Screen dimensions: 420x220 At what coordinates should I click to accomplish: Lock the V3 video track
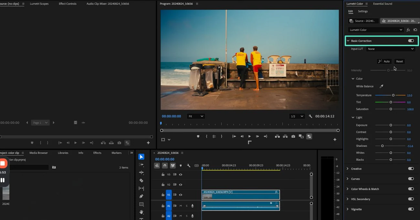163,175
